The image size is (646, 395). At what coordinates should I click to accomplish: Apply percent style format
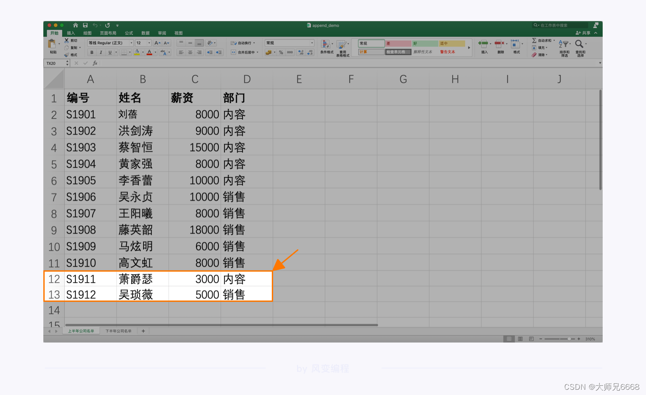(x=281, y=52)
